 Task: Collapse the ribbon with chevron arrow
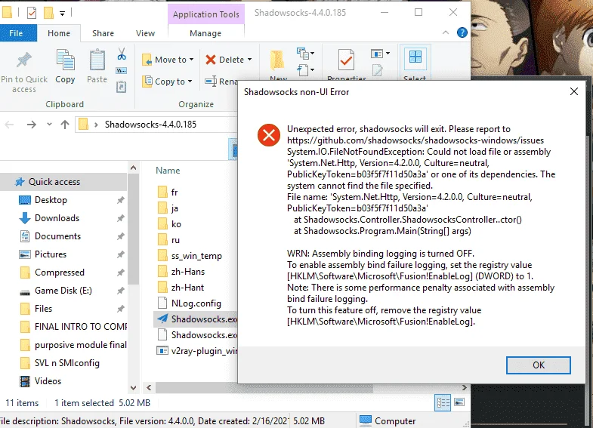pos(446,33)
